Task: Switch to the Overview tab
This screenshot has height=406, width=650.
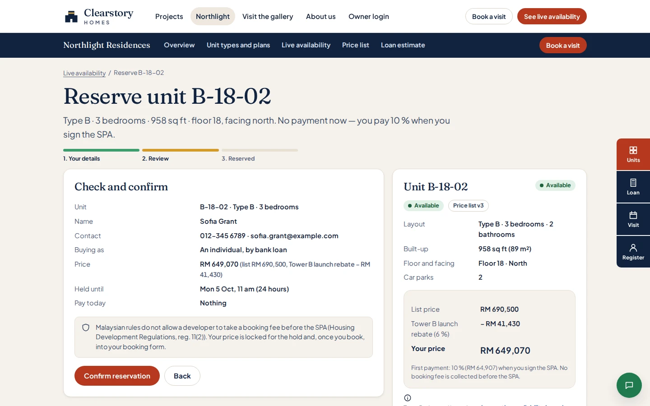Action: tap(179, 45)
